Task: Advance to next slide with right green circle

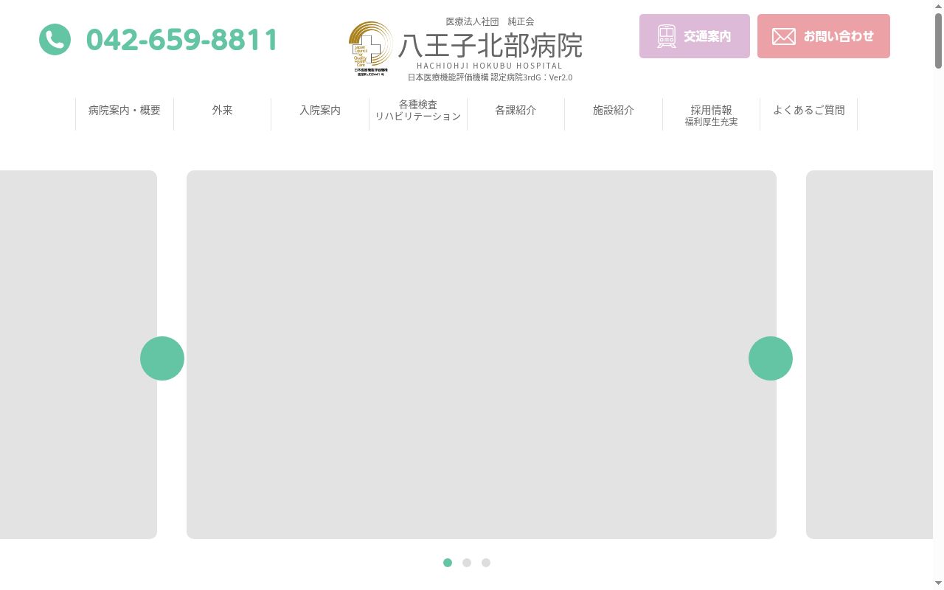Action: coord(771,358)
